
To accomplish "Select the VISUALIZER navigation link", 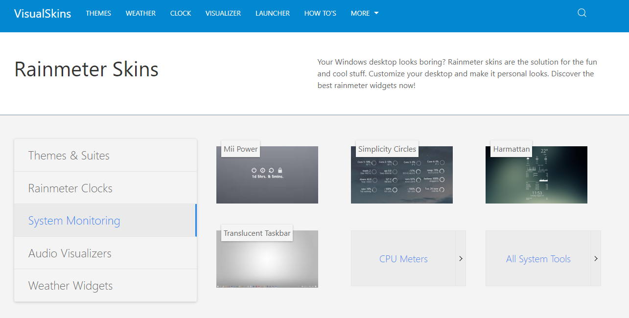I will pyautogui.click(x=223, y=13).
